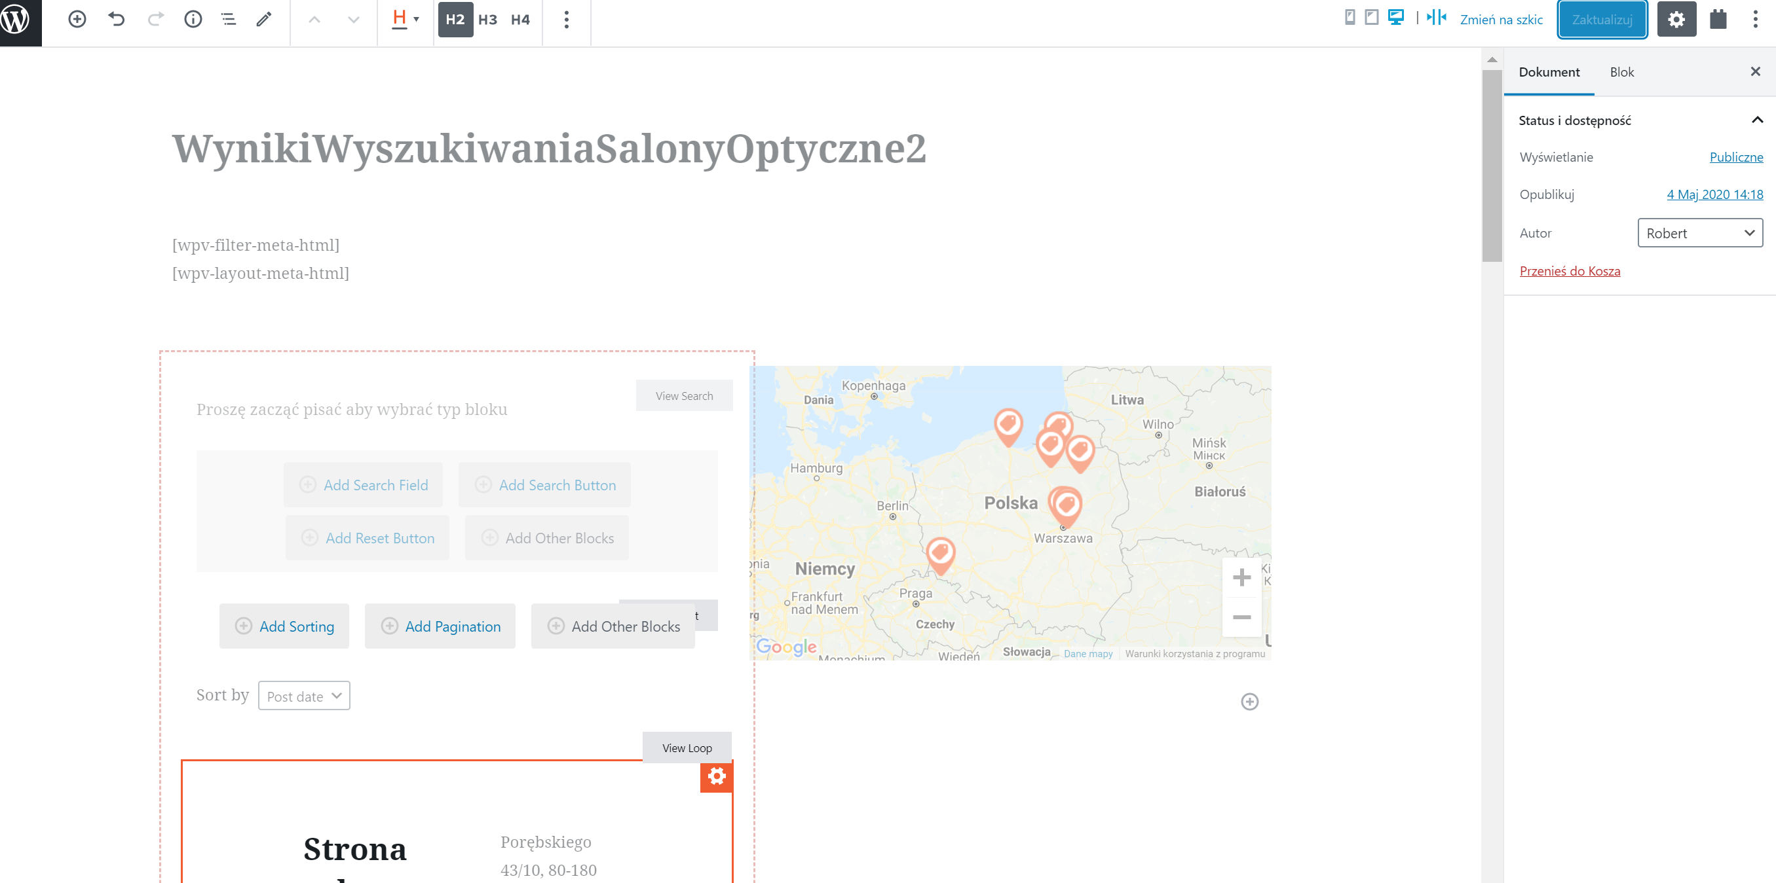This screenshot has width=1776, height=883.
Task: Open the Sort by Post date dropdown
Action: pos(304,696)
